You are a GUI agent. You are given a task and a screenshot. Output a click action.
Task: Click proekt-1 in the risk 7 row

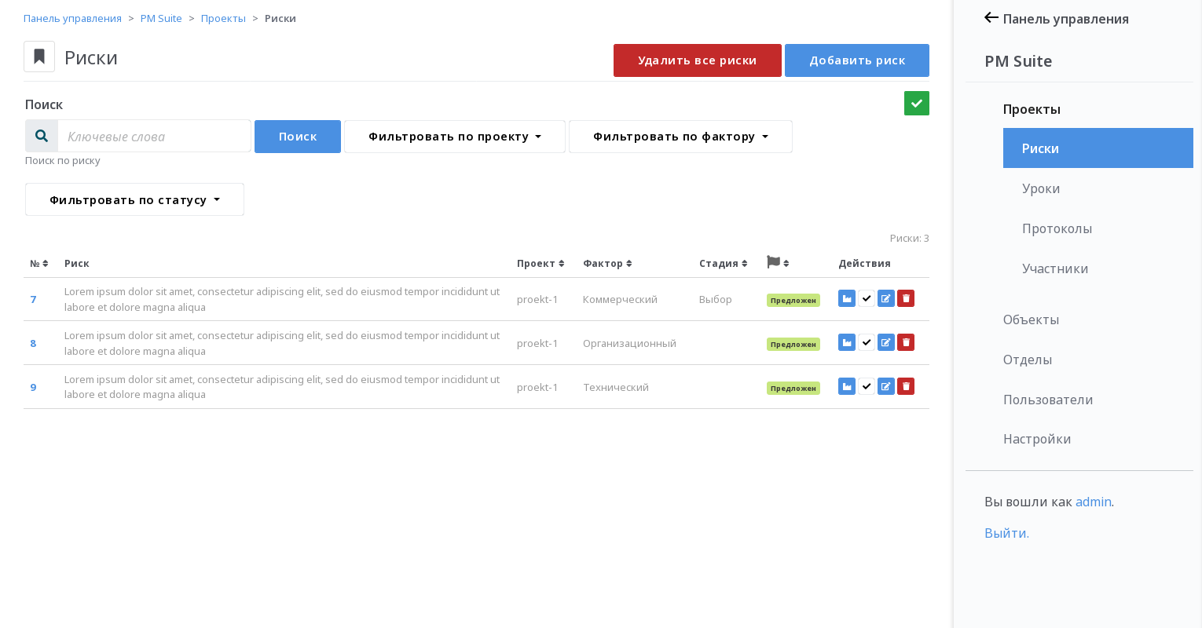click(x=537, y=299)
